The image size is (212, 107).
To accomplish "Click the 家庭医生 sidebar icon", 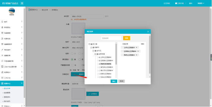I will pos(2,27).
